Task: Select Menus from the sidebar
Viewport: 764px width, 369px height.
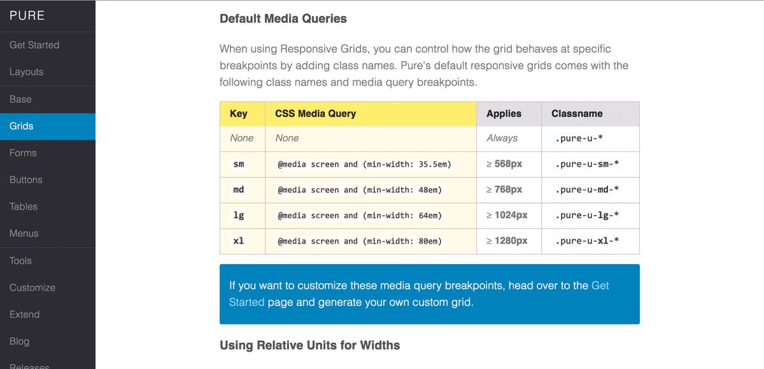Action: click(23, 233)
